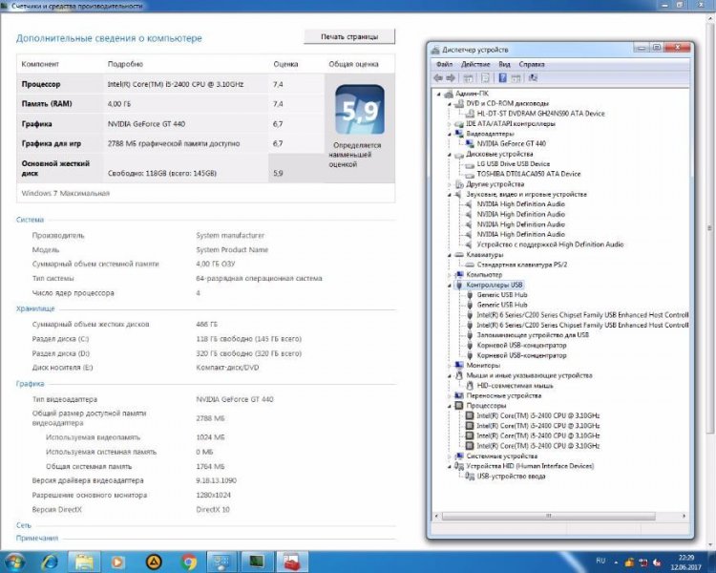Collapse the Клавиатуры node
Screen dimensions: 716x573
point(450,255)
